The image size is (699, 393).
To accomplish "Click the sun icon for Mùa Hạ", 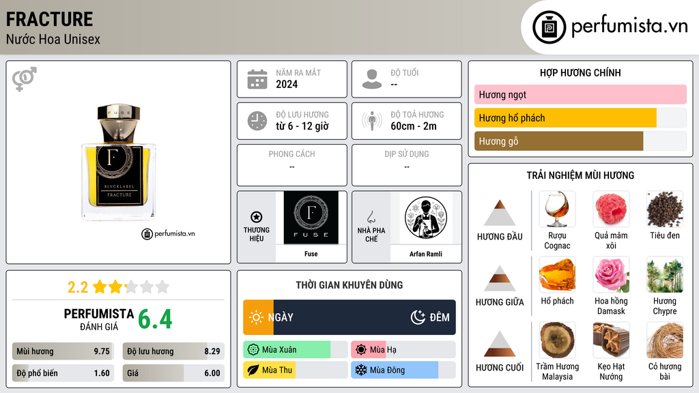I will click(361, 350).
